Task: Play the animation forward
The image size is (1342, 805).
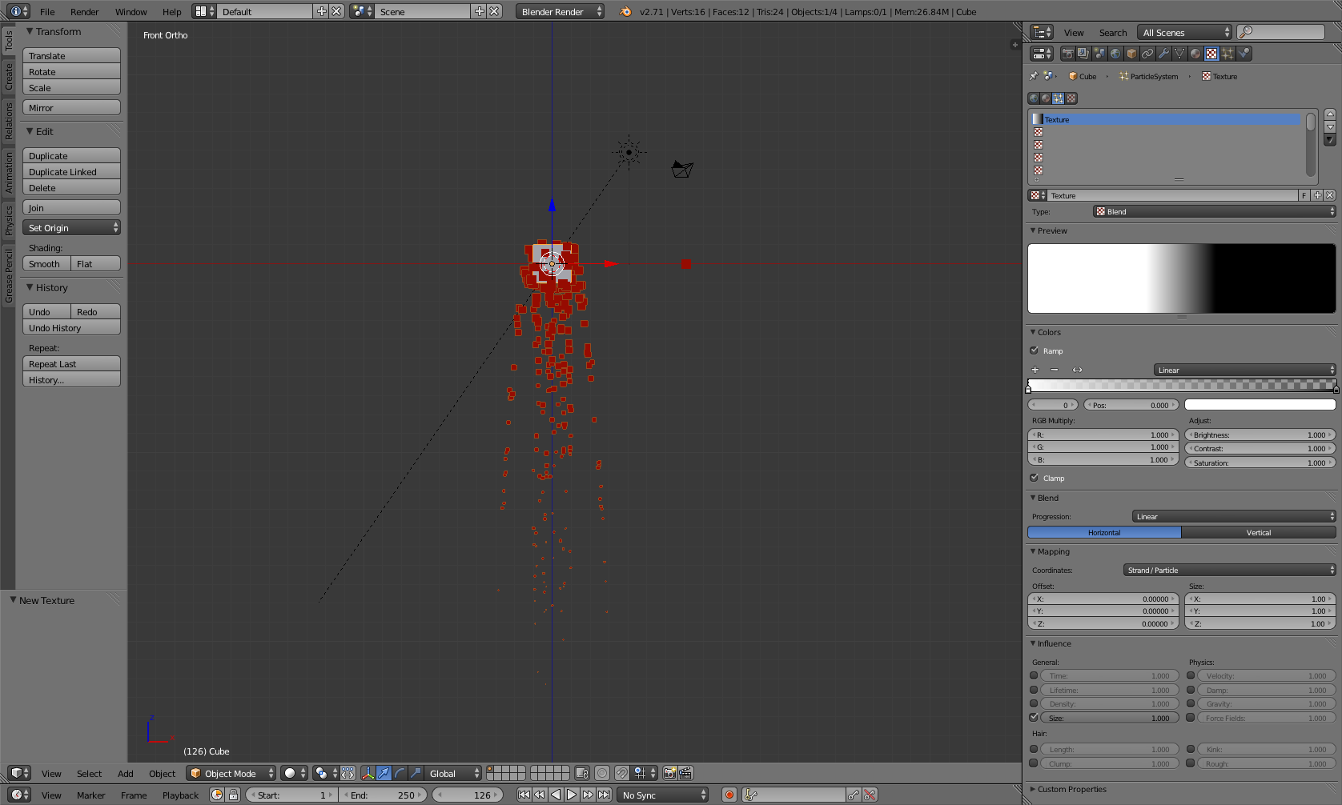Action: click(572, 795)
